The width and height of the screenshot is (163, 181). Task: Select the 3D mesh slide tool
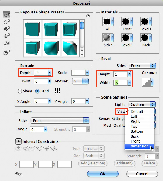(6, 36)
